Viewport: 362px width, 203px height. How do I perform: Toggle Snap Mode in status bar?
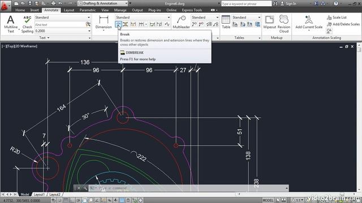(x=60, y=200)
